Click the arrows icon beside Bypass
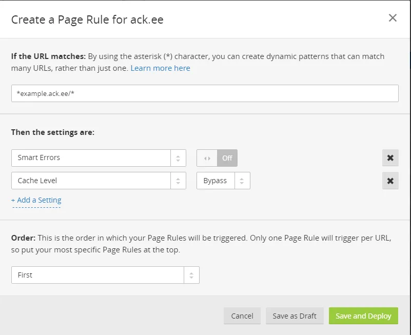Screen dimensions: 411x335 click(242, 181)
